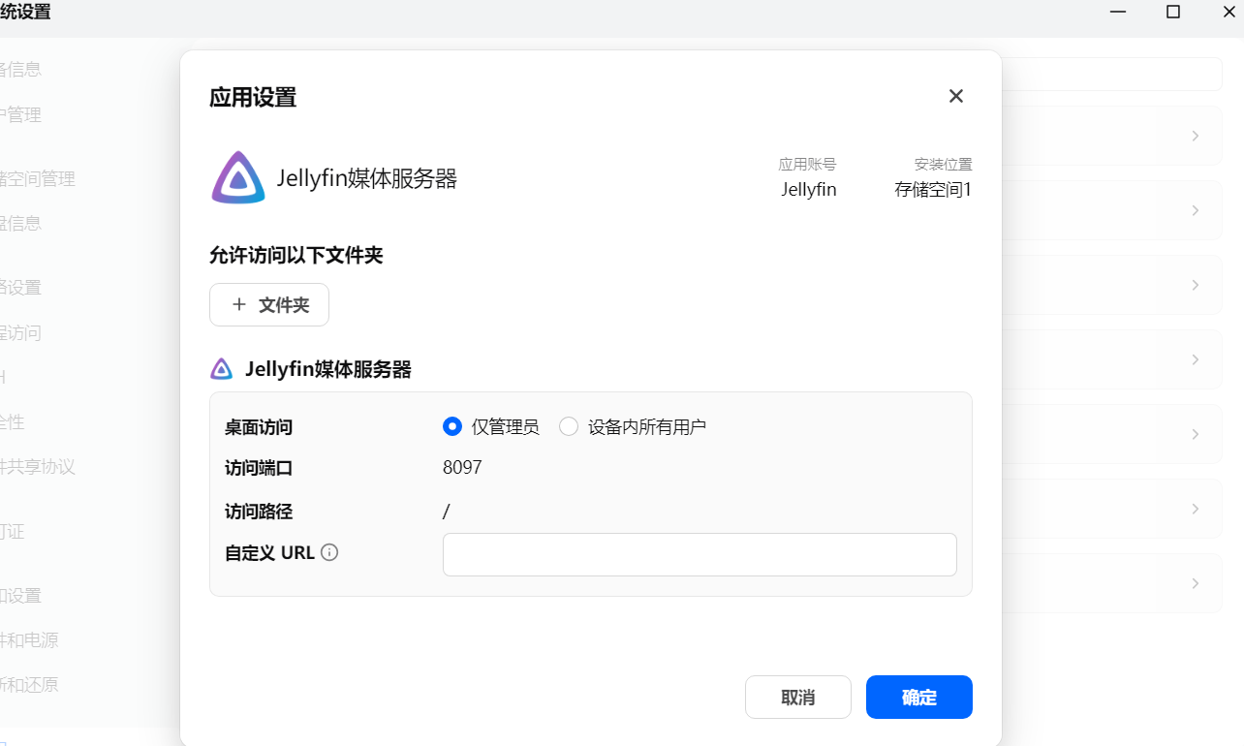Click the 访问路径 label
Viewport: 1244px width, 746px height.
[259, 512]
